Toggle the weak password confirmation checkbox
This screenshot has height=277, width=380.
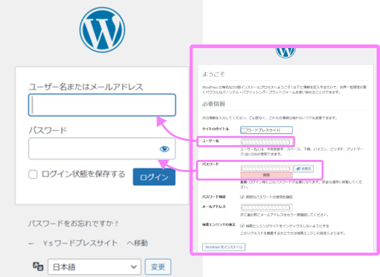242,197
